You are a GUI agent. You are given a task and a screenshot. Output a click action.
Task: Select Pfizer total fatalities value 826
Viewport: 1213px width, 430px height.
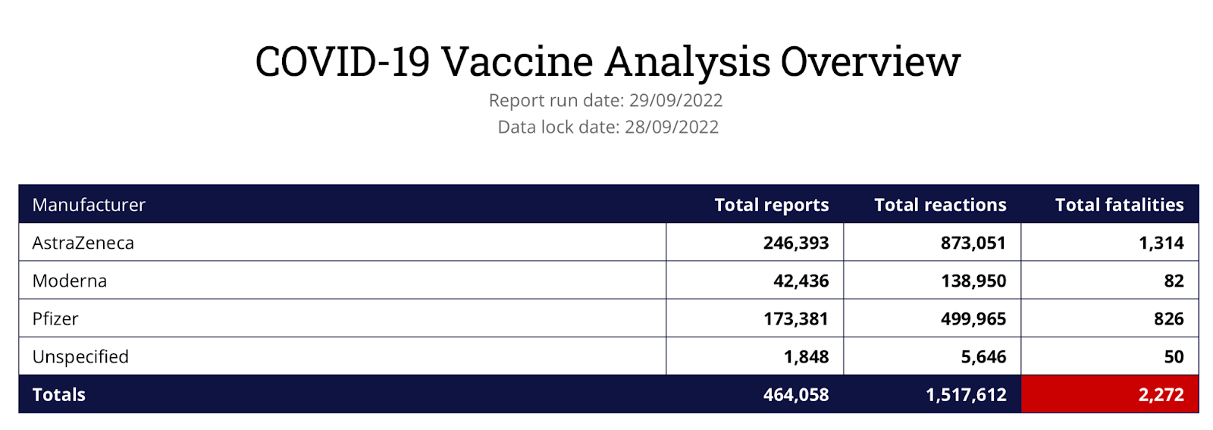point(1168,319)
